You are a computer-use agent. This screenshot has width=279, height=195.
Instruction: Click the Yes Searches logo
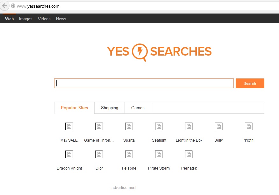pyautogui.click(x=159, y=52)
